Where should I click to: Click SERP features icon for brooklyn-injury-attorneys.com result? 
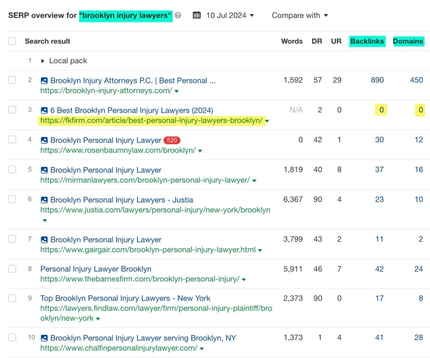pyautogui.click(x=44, y=80)
